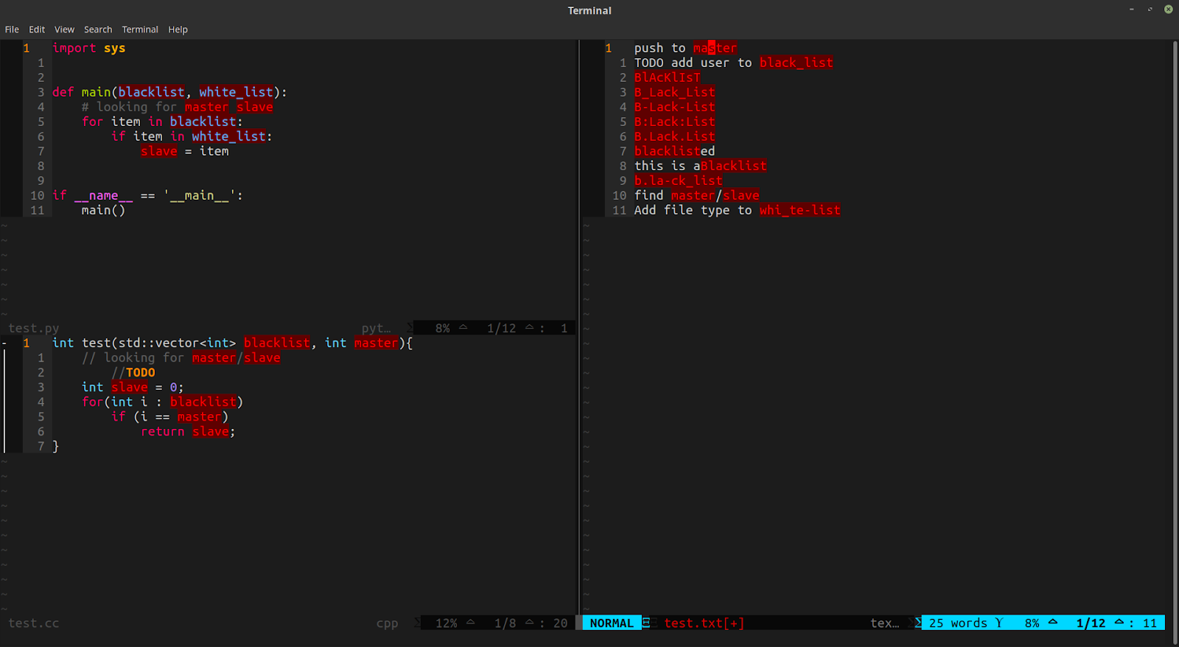Open the View menu
This screenshot has width=1179, height=647.
click(64, 29)
